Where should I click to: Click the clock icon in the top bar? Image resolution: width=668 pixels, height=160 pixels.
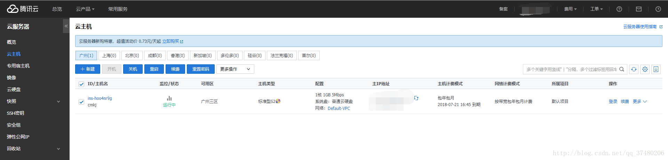click(658, 9)
